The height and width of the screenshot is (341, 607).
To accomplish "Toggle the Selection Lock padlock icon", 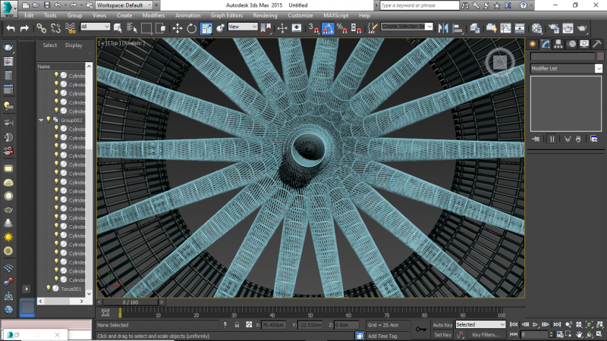I will pos(237,325).
